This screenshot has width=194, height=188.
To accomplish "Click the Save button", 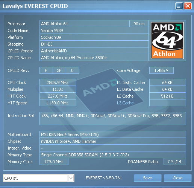I will click(147, 178).
